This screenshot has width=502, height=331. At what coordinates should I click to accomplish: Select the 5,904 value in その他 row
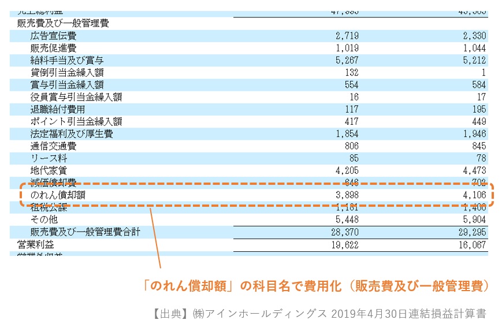474,220
